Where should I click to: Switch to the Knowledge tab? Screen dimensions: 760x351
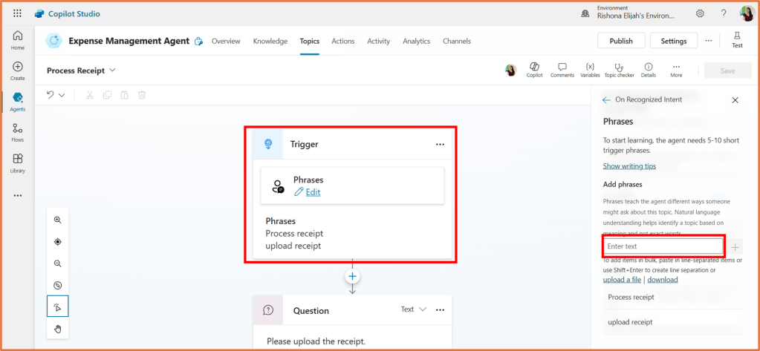[270, 41]
